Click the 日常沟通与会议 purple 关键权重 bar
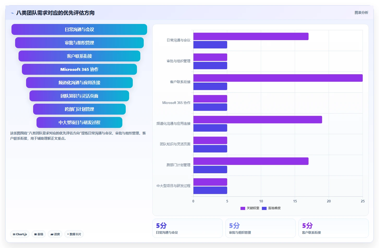 pos(251,36)
